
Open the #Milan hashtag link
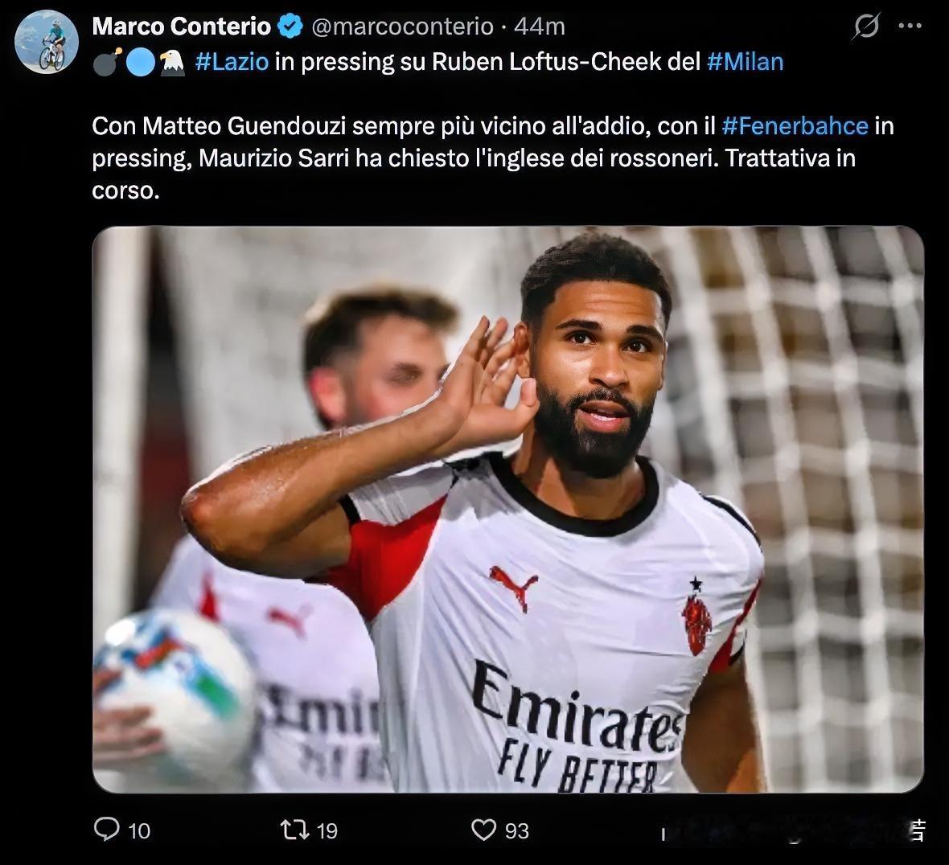tap(745, 62)
